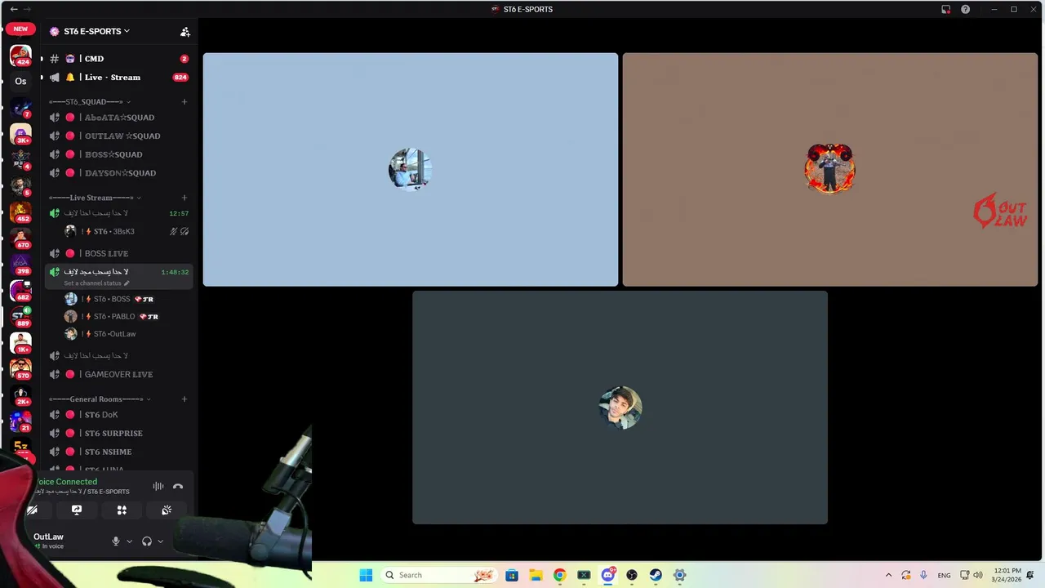The height and width of the screenshot is (588, 1045).
Task: Open the server with the 670 badge
Action: (x=20, y=238)
